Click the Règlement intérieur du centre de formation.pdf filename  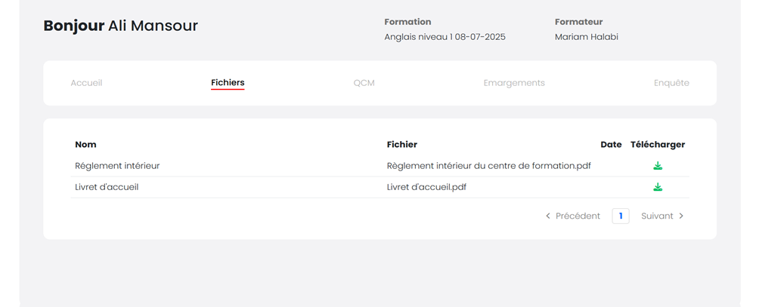pos(488,166)
